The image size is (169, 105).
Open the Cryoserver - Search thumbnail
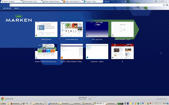point(97,51)
